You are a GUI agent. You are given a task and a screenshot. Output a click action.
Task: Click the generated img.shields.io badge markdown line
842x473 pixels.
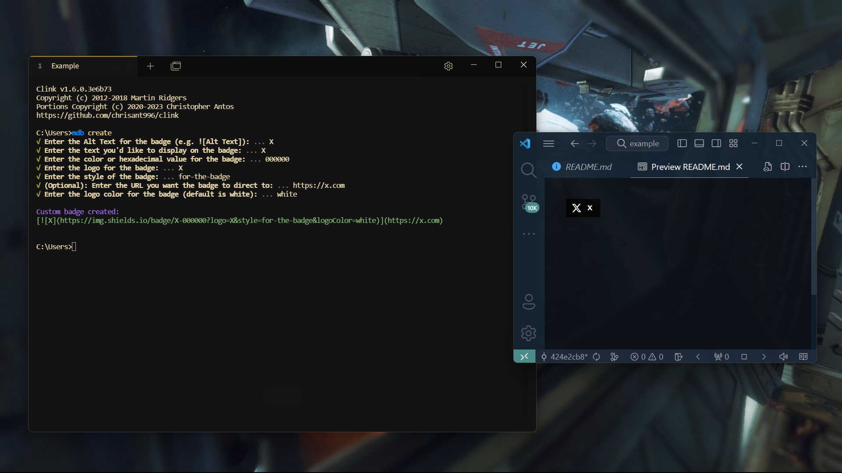click(x=239, y=220)
